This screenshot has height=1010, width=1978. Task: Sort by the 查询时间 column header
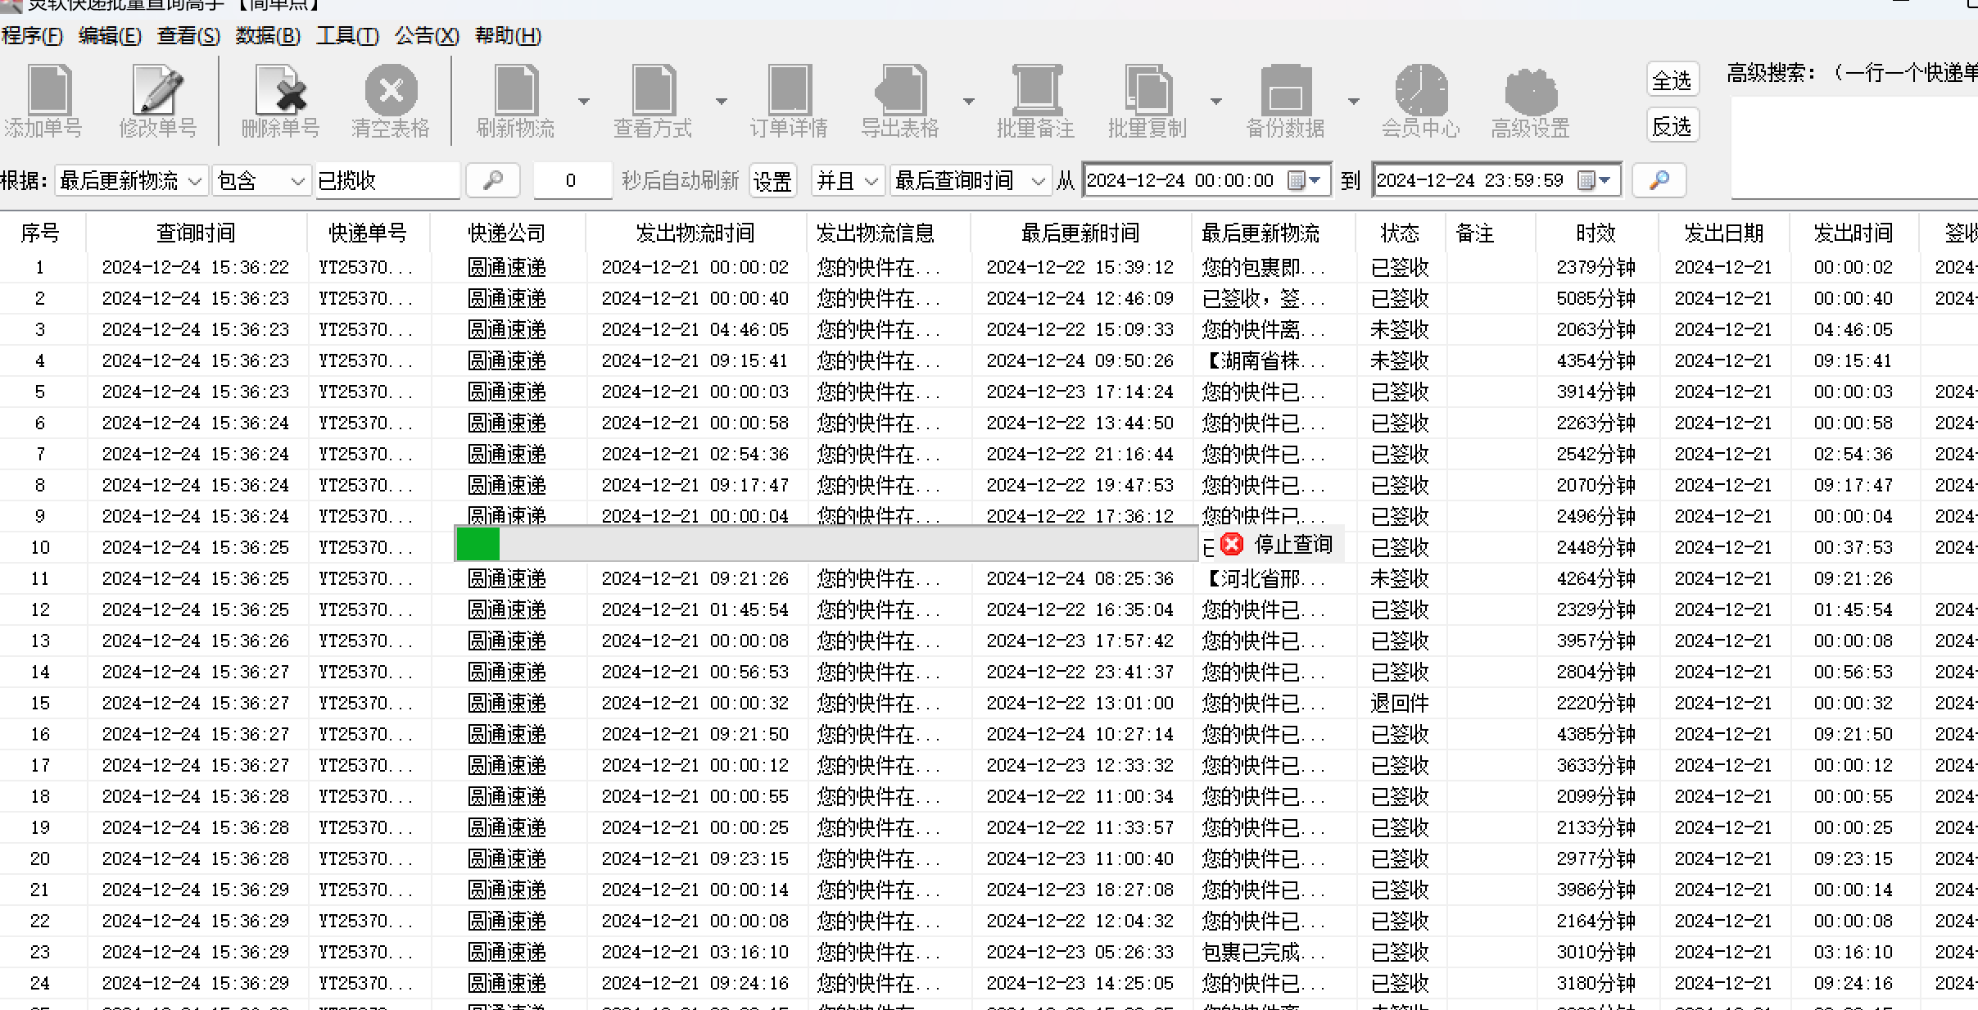click(196, 233)
